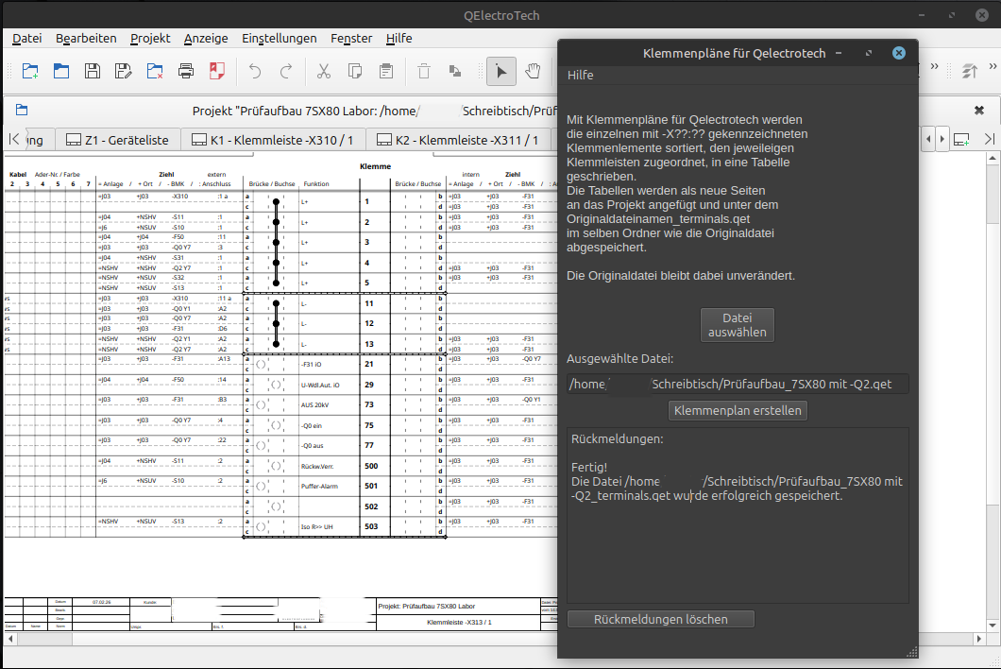Click the New project icon in toolbar
The width and height of the screenshot is (1001, 669).
(30, 71)
